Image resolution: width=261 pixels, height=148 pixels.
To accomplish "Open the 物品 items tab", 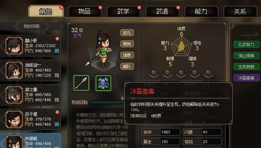I will point(84,11).
